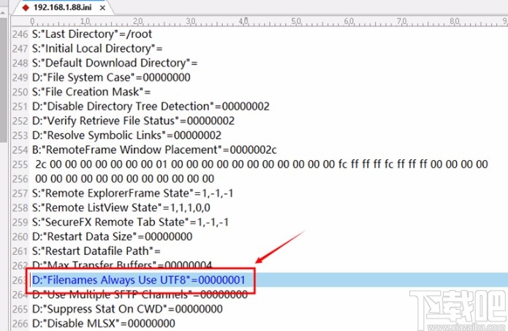508x331 pixels.
Task: Close the 192.168.1.88.ini tab
Action: pos(102,8)
